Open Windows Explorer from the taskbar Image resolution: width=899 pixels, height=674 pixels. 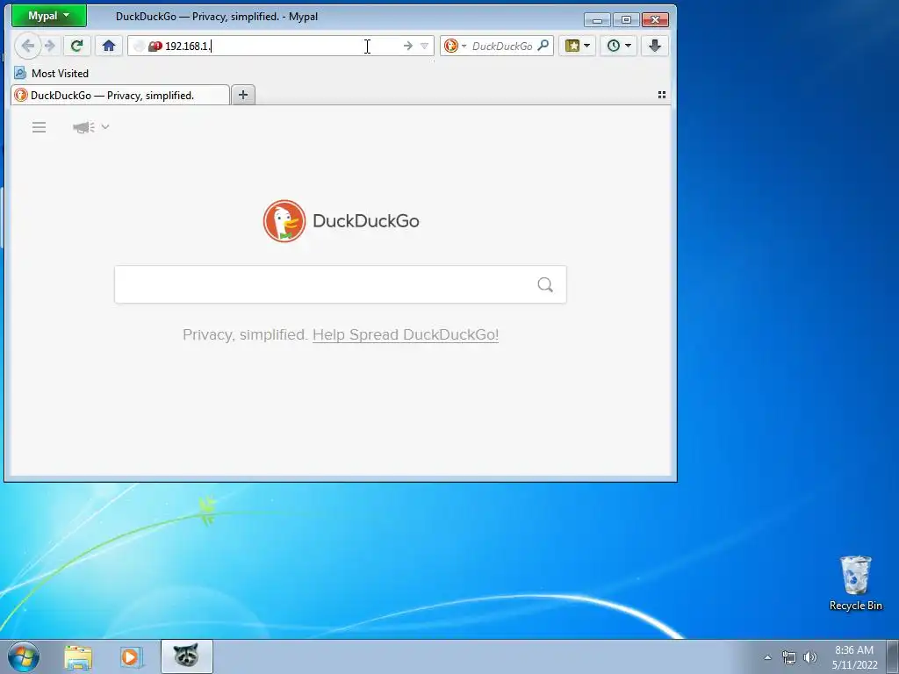click(78, 657)
